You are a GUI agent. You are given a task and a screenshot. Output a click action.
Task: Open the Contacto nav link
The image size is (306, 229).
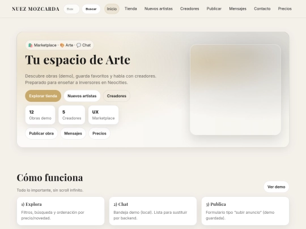pyautogui.click(x=262, y=8)
